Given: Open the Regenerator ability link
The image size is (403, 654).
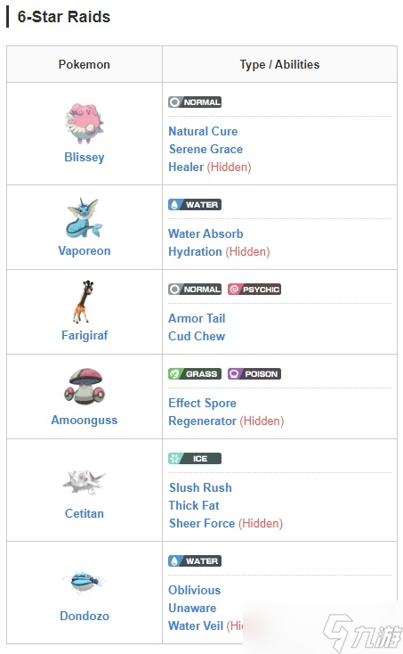Looking at the screenshot, I should [202, 421].
